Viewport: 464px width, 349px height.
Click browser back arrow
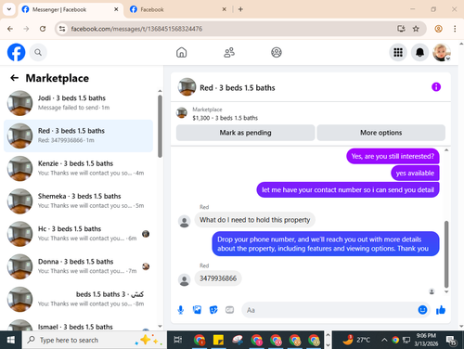pyautogui.click(x=10, y=29)
